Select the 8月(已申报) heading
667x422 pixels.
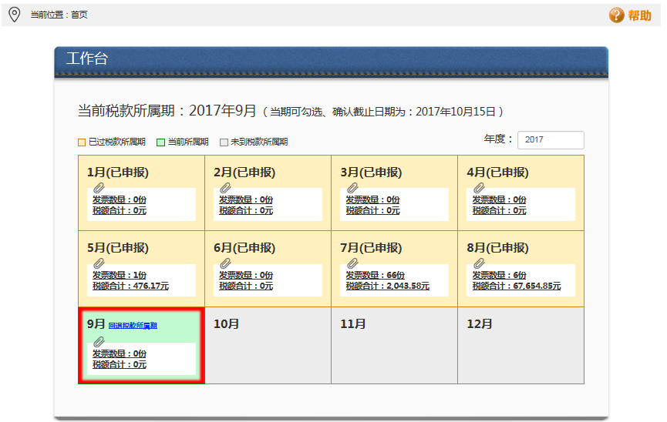497,248
